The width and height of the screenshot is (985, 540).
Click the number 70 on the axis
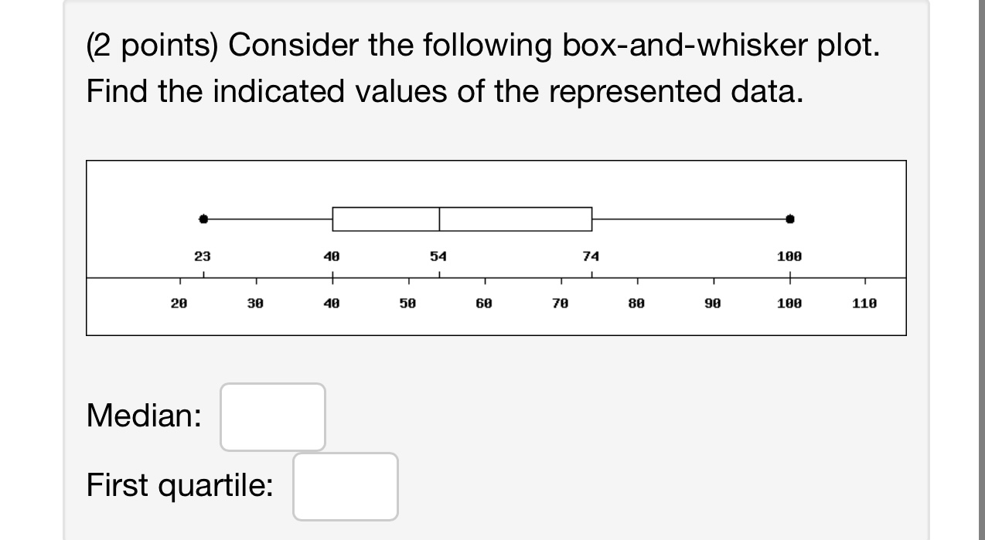[561, 303]
